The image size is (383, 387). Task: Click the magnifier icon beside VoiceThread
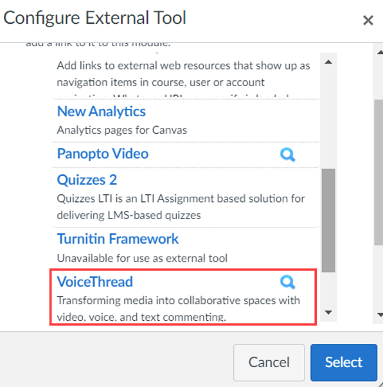tap(287, 282)
